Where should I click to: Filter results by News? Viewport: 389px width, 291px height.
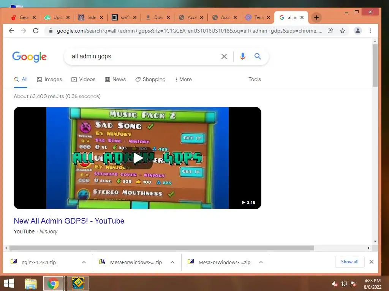[x=115, y=80]
